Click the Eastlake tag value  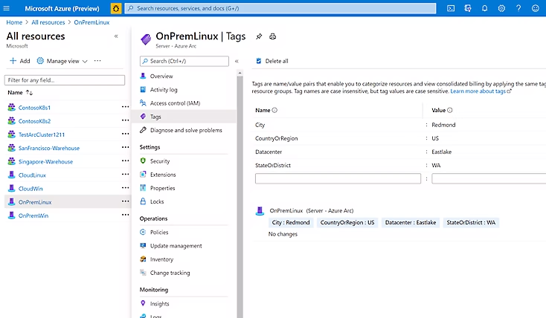[442, 152]
